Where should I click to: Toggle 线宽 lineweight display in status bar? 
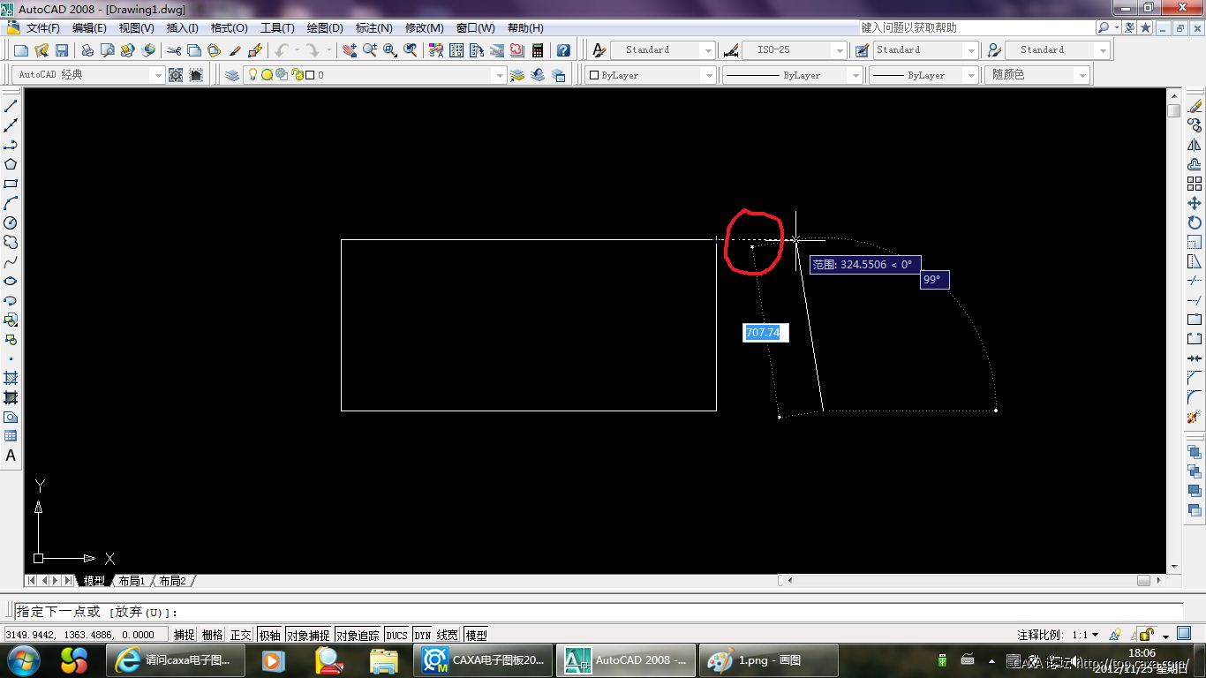pyautogui.click(x=448, y=635)
